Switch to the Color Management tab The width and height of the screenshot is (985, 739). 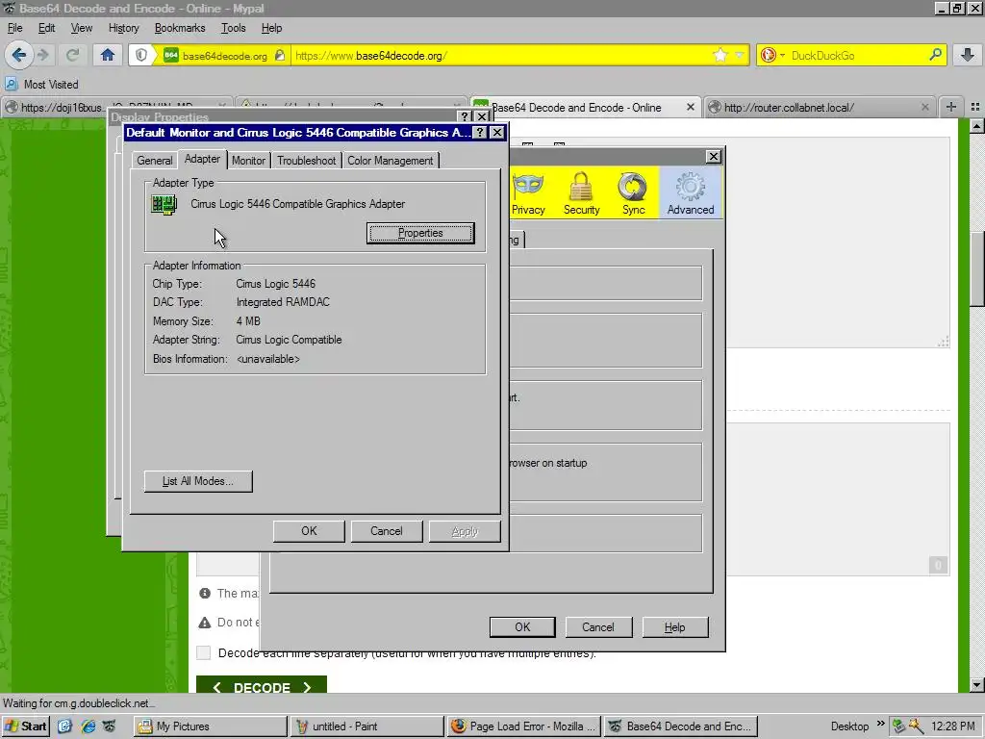tap(391, 161)
